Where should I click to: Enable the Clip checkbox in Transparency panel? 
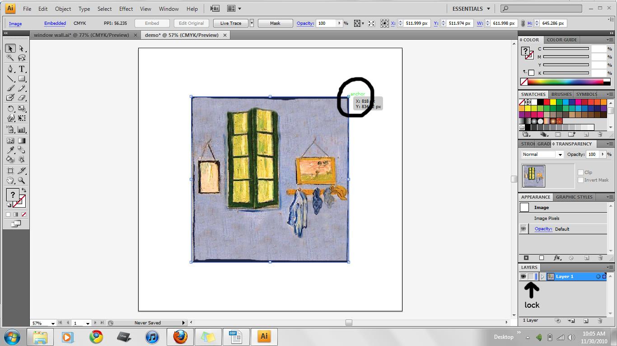click(581, 172)
